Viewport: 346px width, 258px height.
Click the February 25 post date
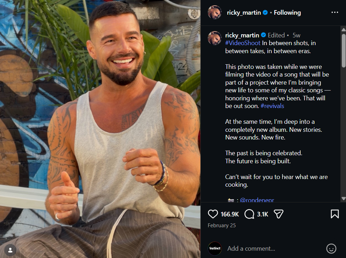pyautogui.click(x=222, y=225)
